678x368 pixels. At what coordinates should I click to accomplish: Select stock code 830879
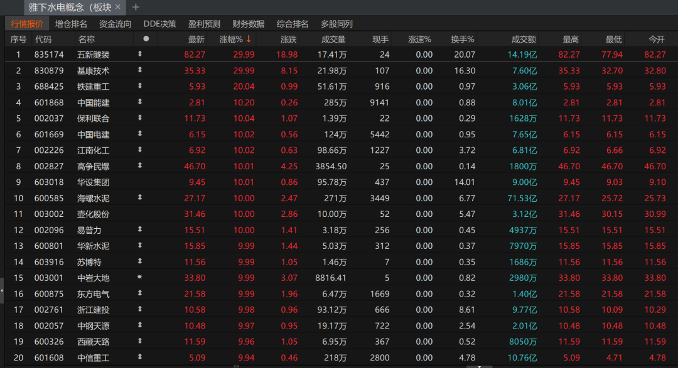tap(49, 71)
